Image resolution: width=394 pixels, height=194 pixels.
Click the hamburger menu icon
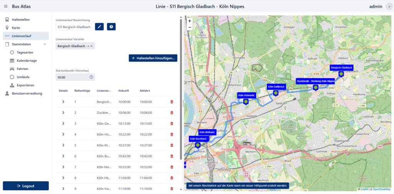coord(6,7)
